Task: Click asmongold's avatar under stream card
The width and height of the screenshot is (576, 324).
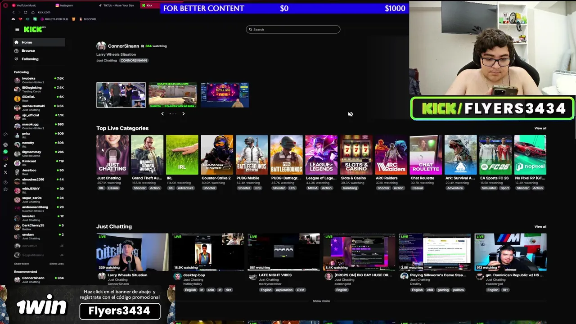Action: click(328, 276)
